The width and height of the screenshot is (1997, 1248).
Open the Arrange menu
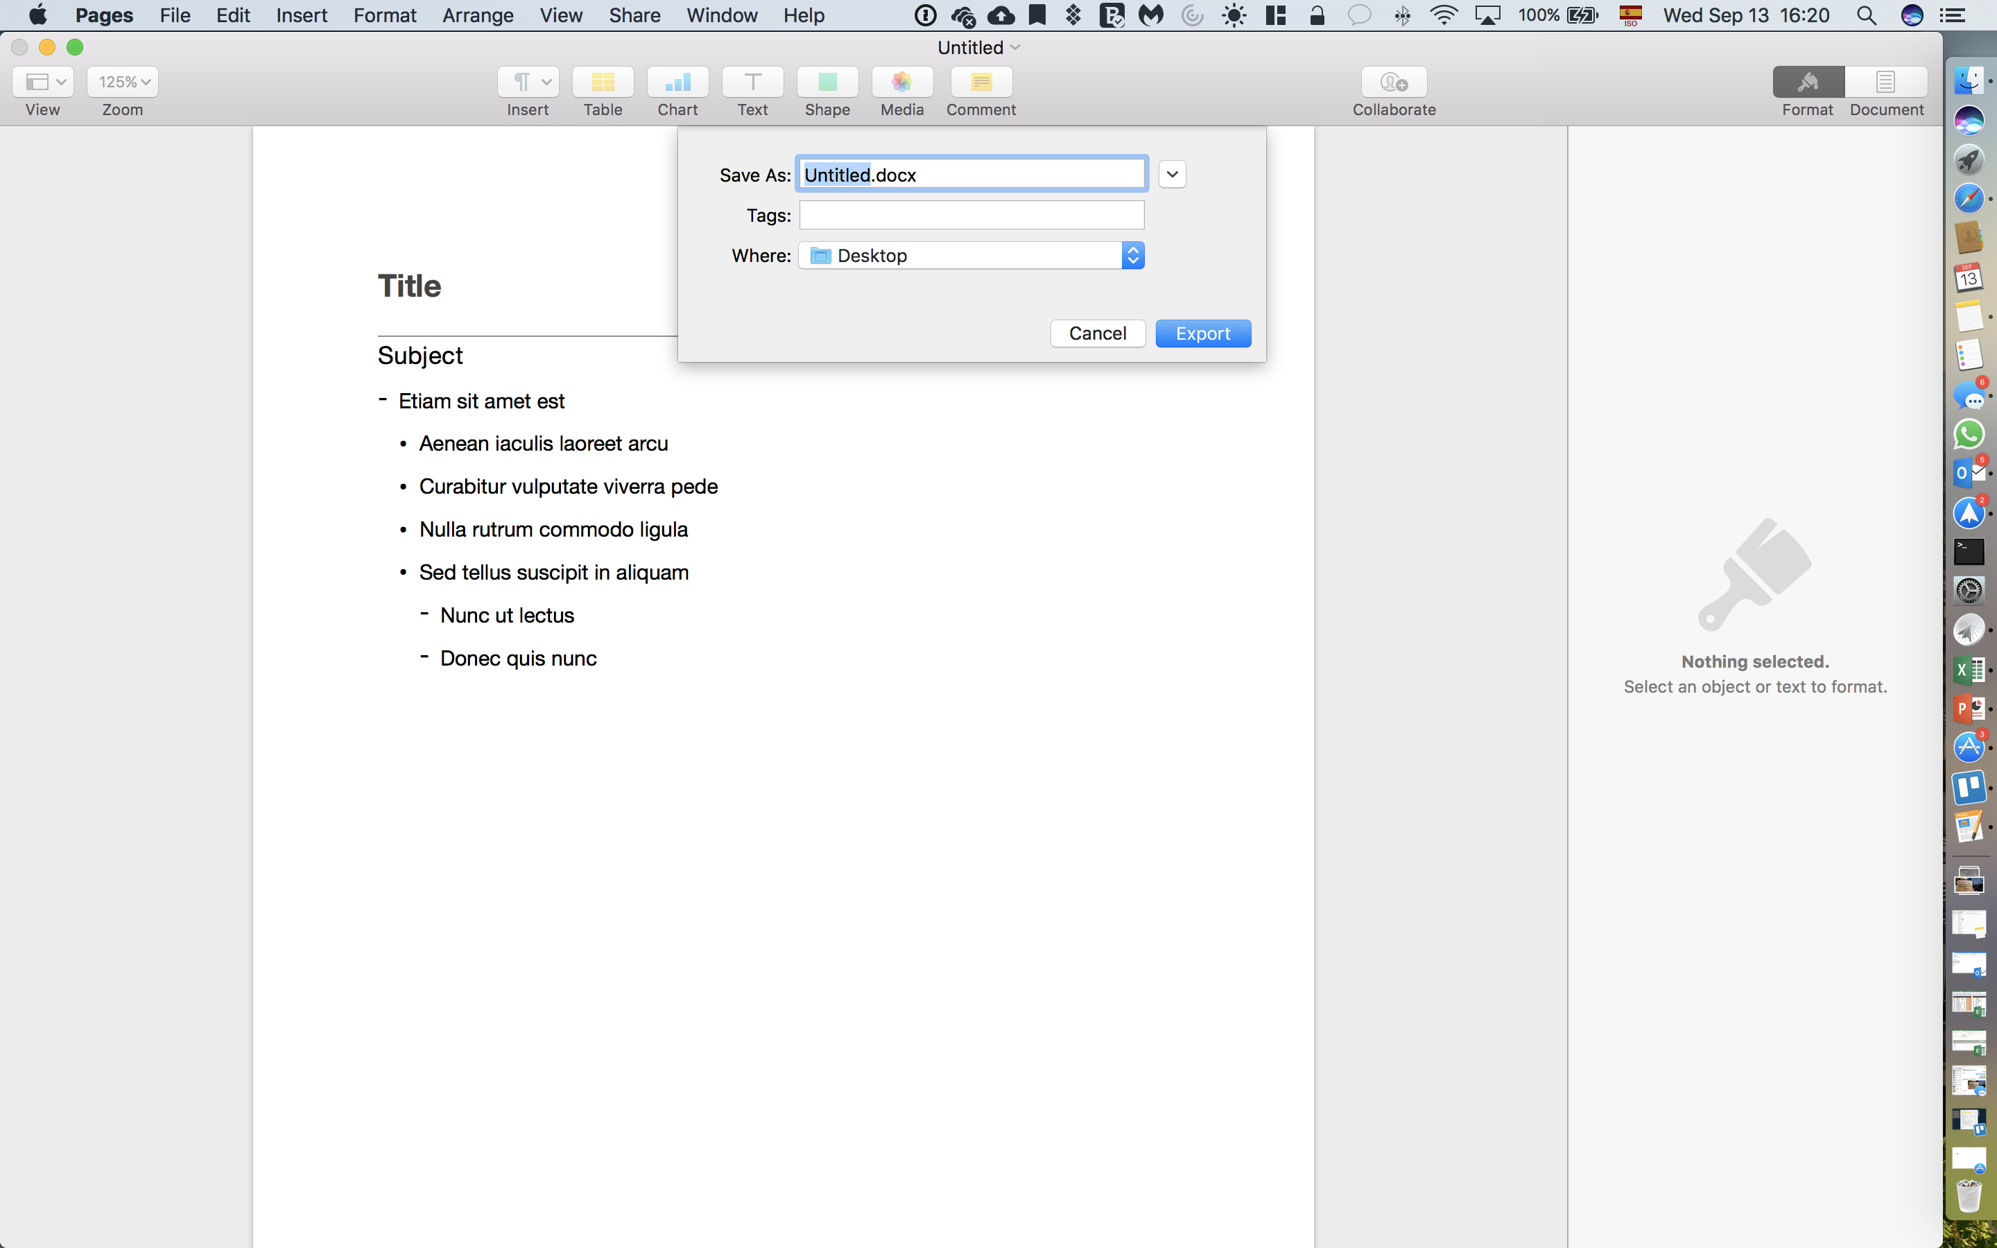point(477,15)
